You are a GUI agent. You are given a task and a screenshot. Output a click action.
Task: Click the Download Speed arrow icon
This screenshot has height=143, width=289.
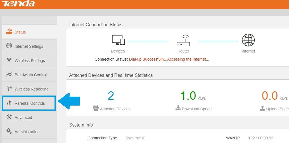coord(178,108)
